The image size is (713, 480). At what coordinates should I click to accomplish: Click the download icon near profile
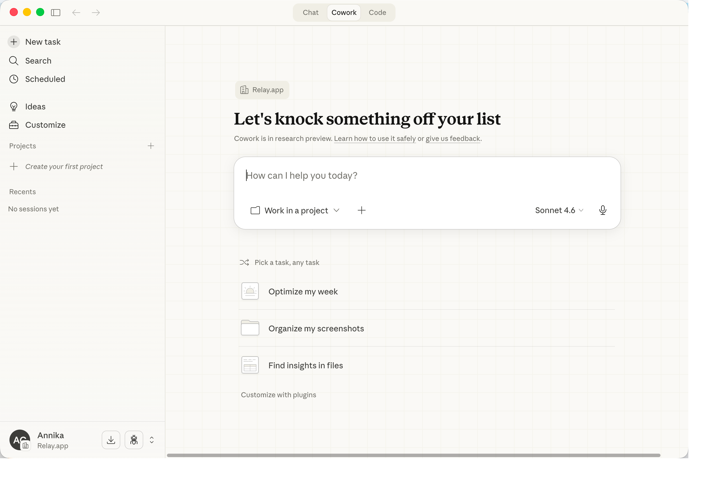111,440
